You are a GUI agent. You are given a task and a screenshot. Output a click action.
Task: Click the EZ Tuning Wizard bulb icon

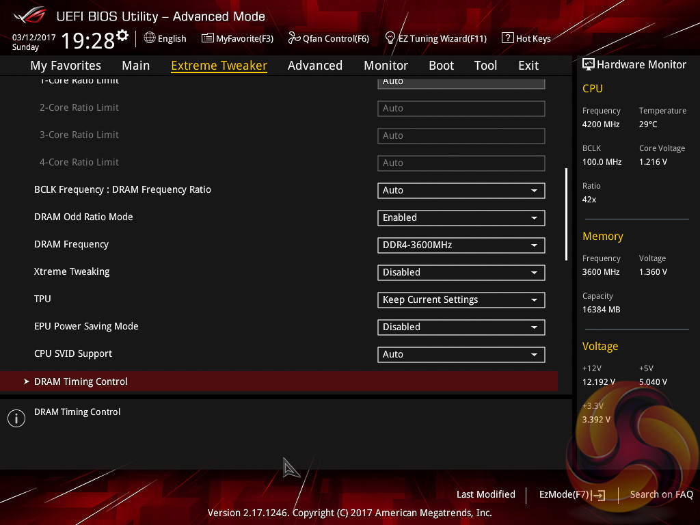pos(390,38)
